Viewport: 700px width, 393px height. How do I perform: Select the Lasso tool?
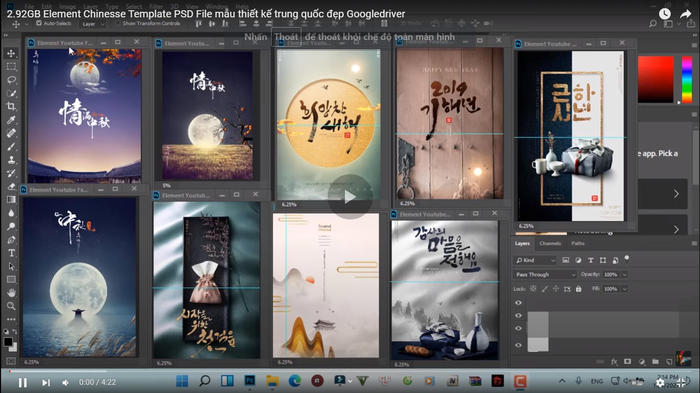[x=11, y=80]
